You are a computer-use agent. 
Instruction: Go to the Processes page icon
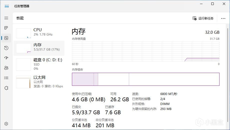(x=6, y=28)
